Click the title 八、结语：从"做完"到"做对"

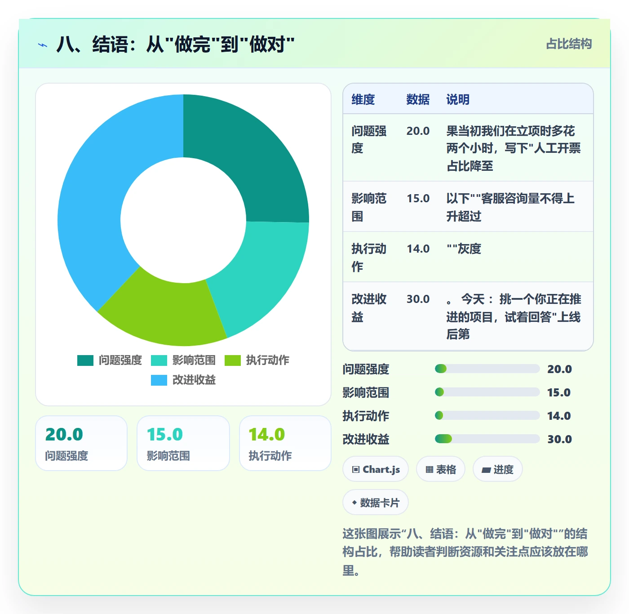click(176, 44)
